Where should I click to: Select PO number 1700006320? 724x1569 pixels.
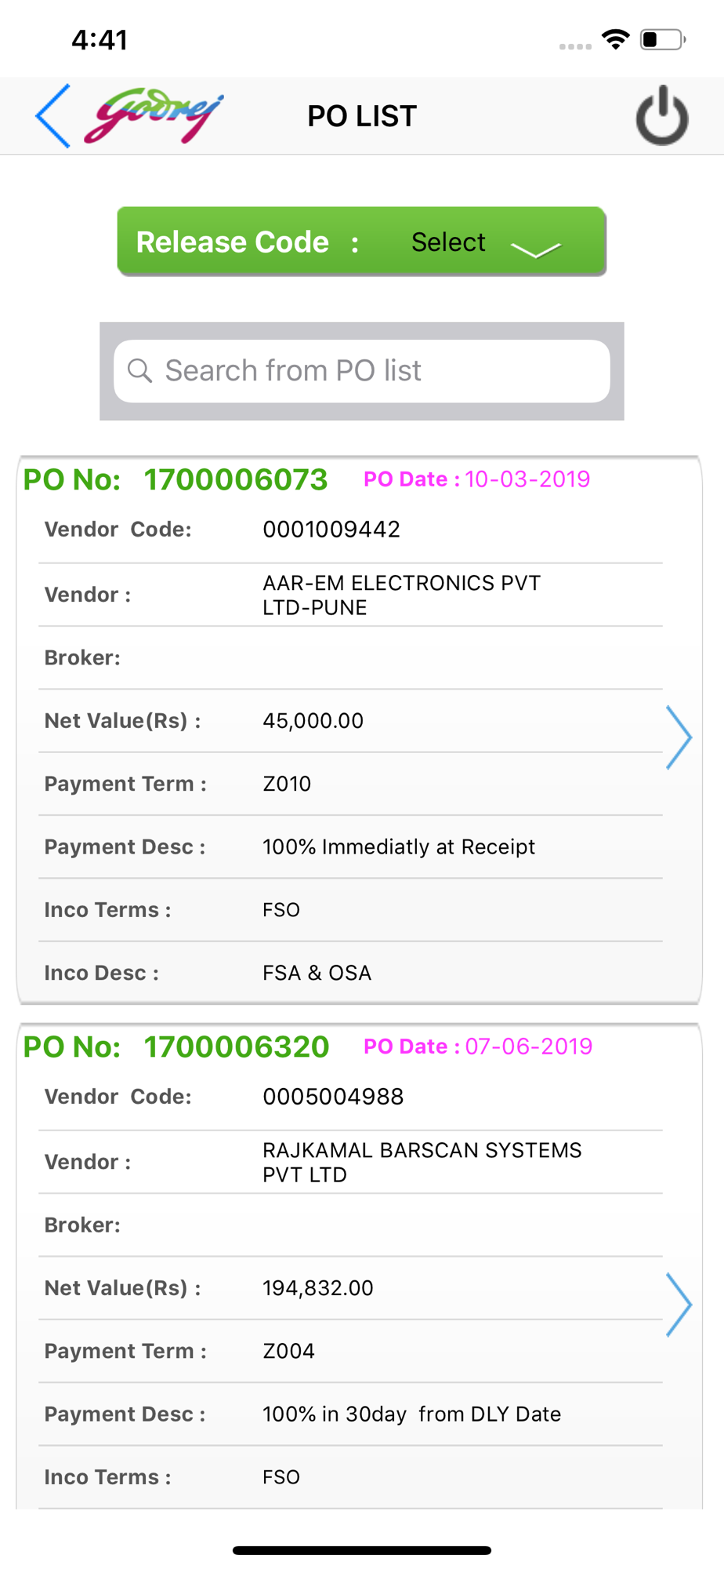click(236, 1047)
